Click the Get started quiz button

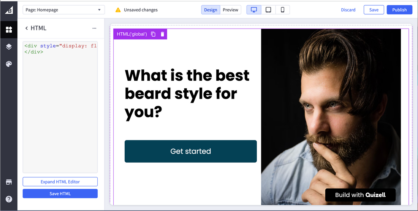(x=191, y=151)
